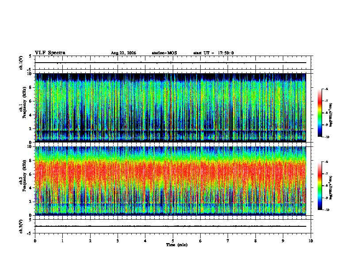Click the Time (min) axis title
Screen dimensions: 350x270
click(177, 245)
